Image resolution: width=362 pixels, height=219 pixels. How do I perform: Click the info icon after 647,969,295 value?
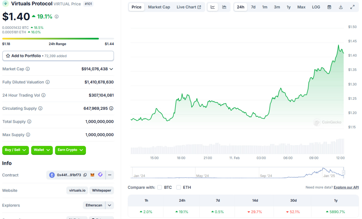point(111,108)
